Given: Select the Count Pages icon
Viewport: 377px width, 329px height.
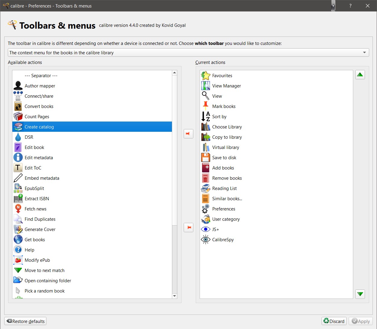Looking at the screenshot, I should (x=18, y=116).
